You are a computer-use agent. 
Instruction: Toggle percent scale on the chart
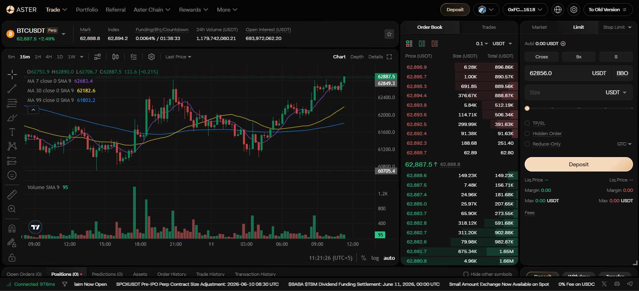pos(364,258)
